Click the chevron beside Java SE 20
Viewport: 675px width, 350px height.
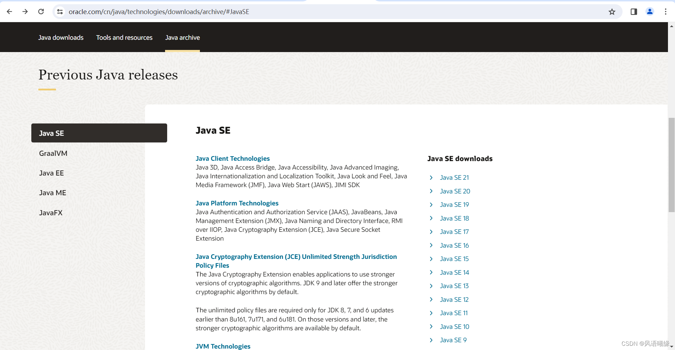(x=431, y=191)
